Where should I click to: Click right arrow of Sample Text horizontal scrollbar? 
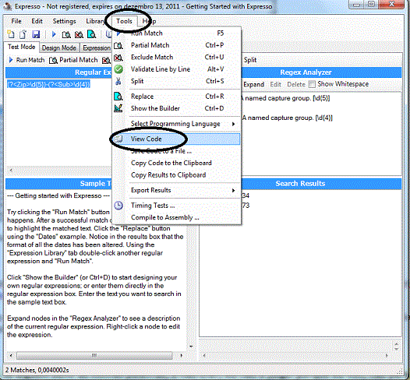[x=182, y=355]
